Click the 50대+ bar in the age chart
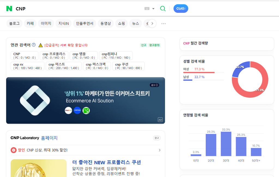 click(256, 152)
